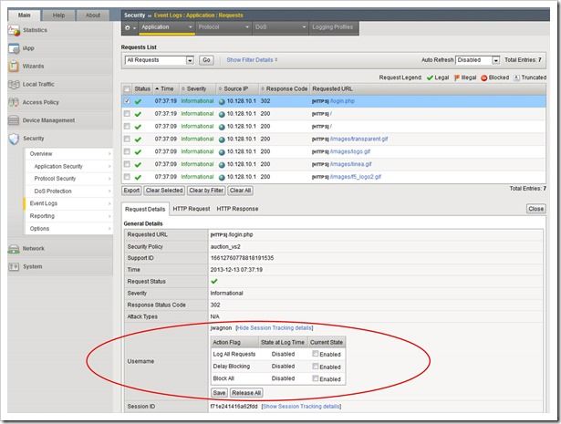Image resolution: width=561 pixels, height=424 pixels.
Task: Open the Statistics section icon
Action: pyautogui.click(x=12, y=30)
